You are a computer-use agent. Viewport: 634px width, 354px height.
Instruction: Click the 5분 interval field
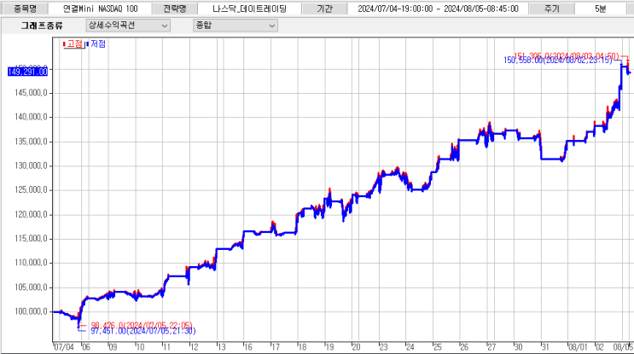pos(601,9)
